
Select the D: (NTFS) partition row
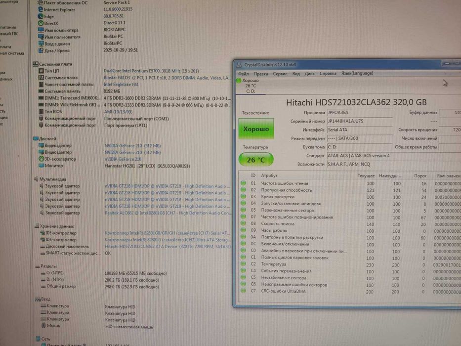tap(100, 280)
